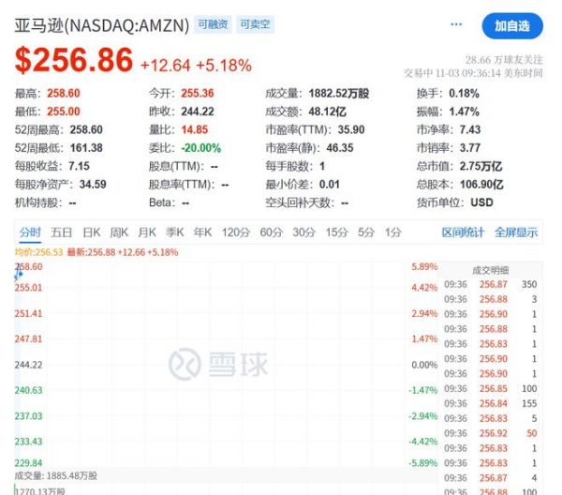The height and width of the screenshot is (495, 562).
Task: Click the 可卖空 tag
Action: [x=254, y=25]
